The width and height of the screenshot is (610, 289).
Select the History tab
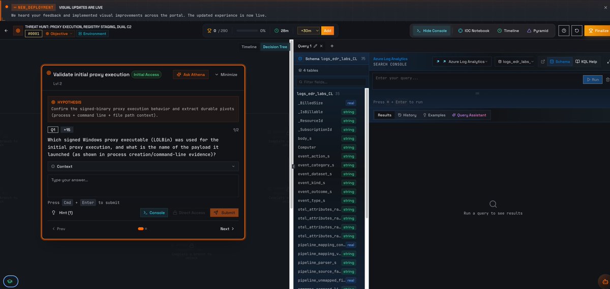pyautogui.click(x=407, y=115)
